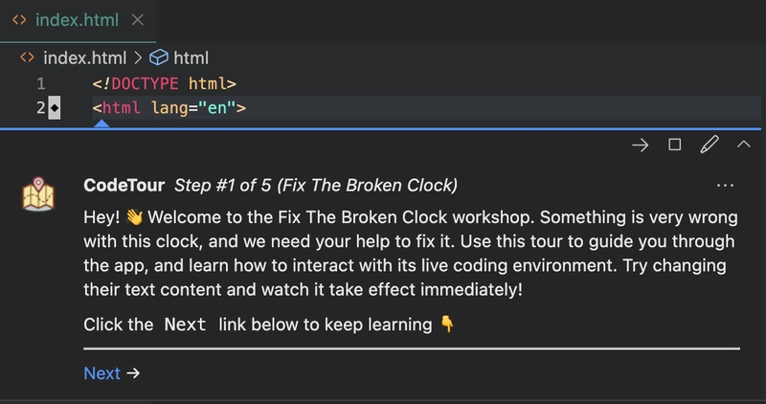This screenshot has width=766, height=404.
Task: Click index.html in the breadcrumb
Action: (85, 58)
